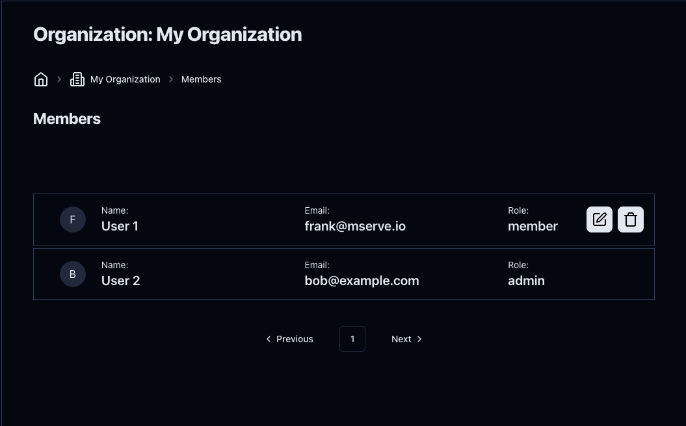Click the home icon in the breadcrumb
Image resolution: width=686 pixels, height=426 pixels.
coord(41,79)
